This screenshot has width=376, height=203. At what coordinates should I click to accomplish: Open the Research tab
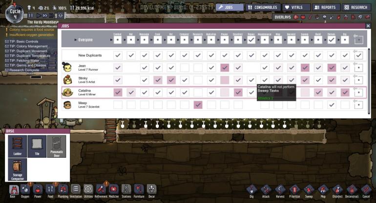tap(356, 7)
